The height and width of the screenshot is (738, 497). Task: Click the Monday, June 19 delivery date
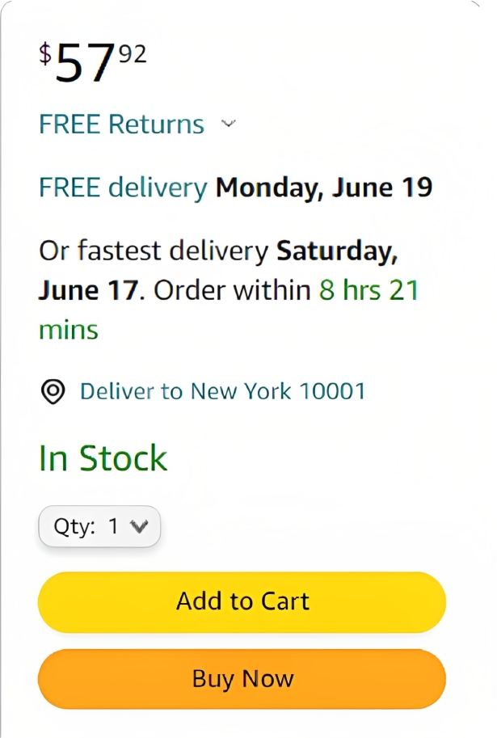[324, 188]
